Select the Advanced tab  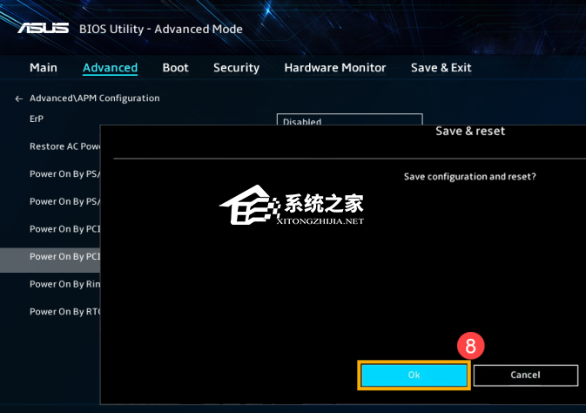point(110,68)
